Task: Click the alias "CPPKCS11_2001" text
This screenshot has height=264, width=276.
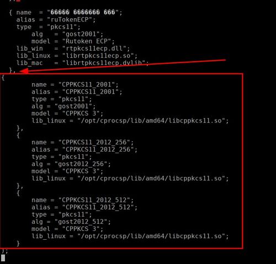Action: tap(77, 92)
